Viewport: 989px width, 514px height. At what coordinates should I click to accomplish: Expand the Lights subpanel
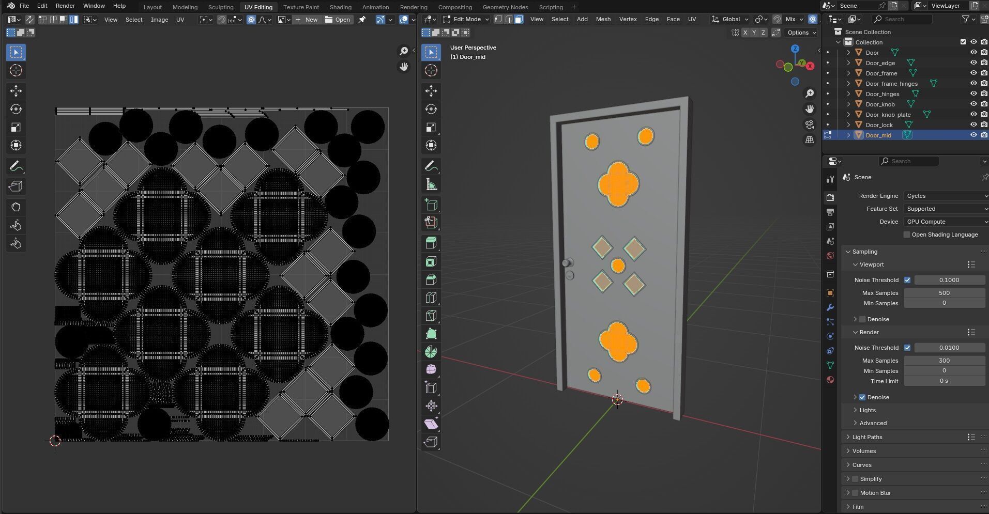click(x=867, y=410)
